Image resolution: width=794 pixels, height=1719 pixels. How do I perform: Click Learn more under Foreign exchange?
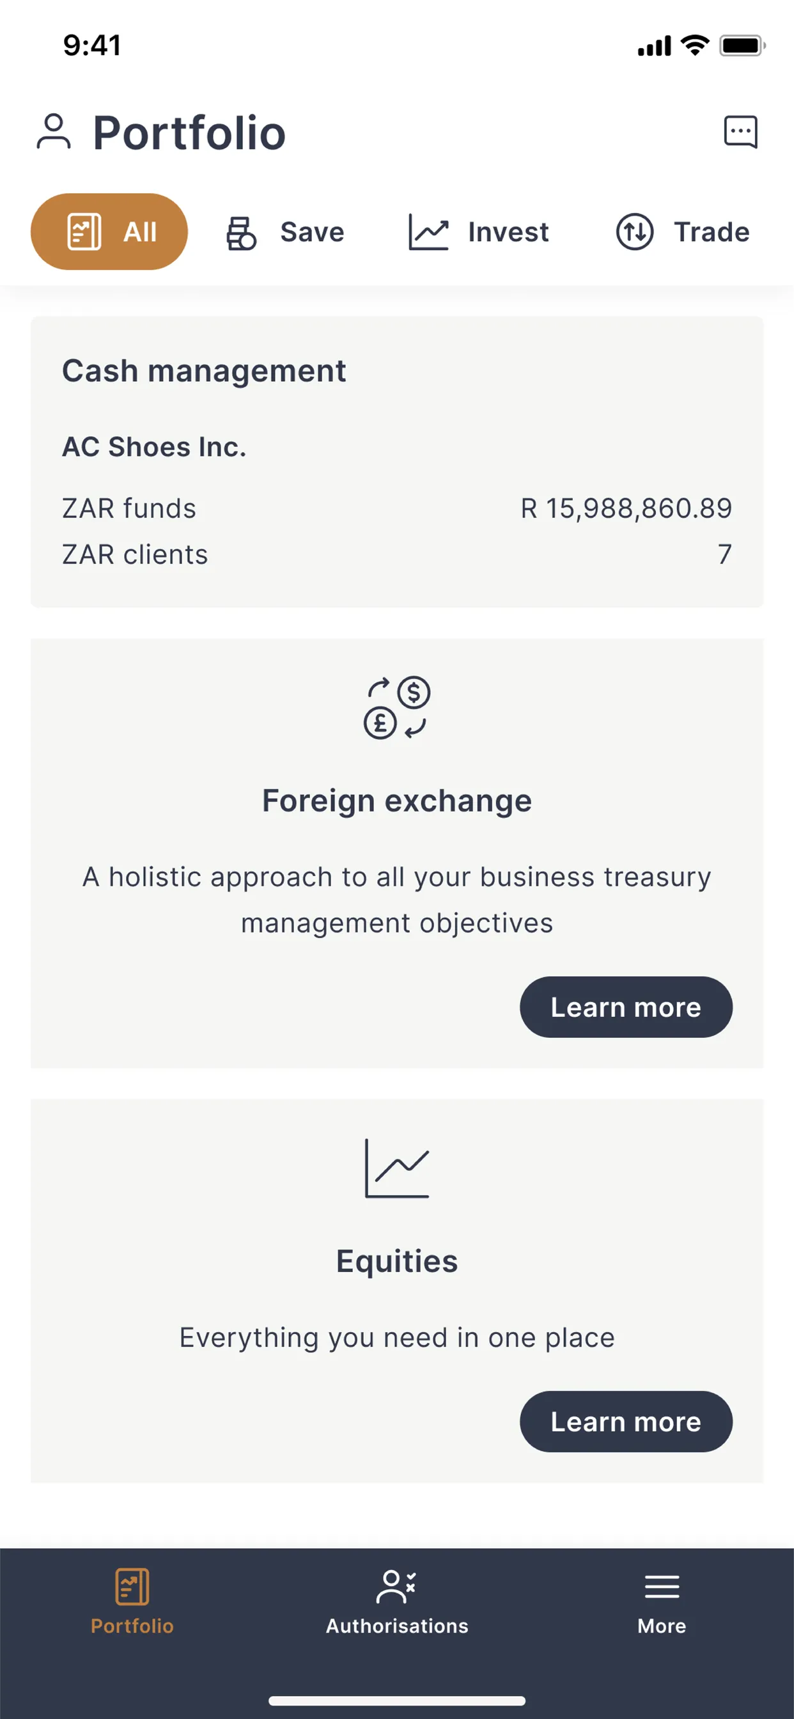[x=626, y=1007]
